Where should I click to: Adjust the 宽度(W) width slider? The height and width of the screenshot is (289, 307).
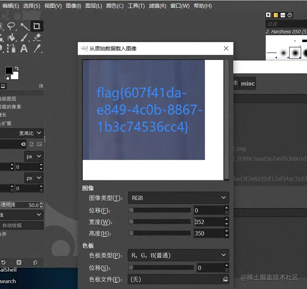[x=160, y=222]
